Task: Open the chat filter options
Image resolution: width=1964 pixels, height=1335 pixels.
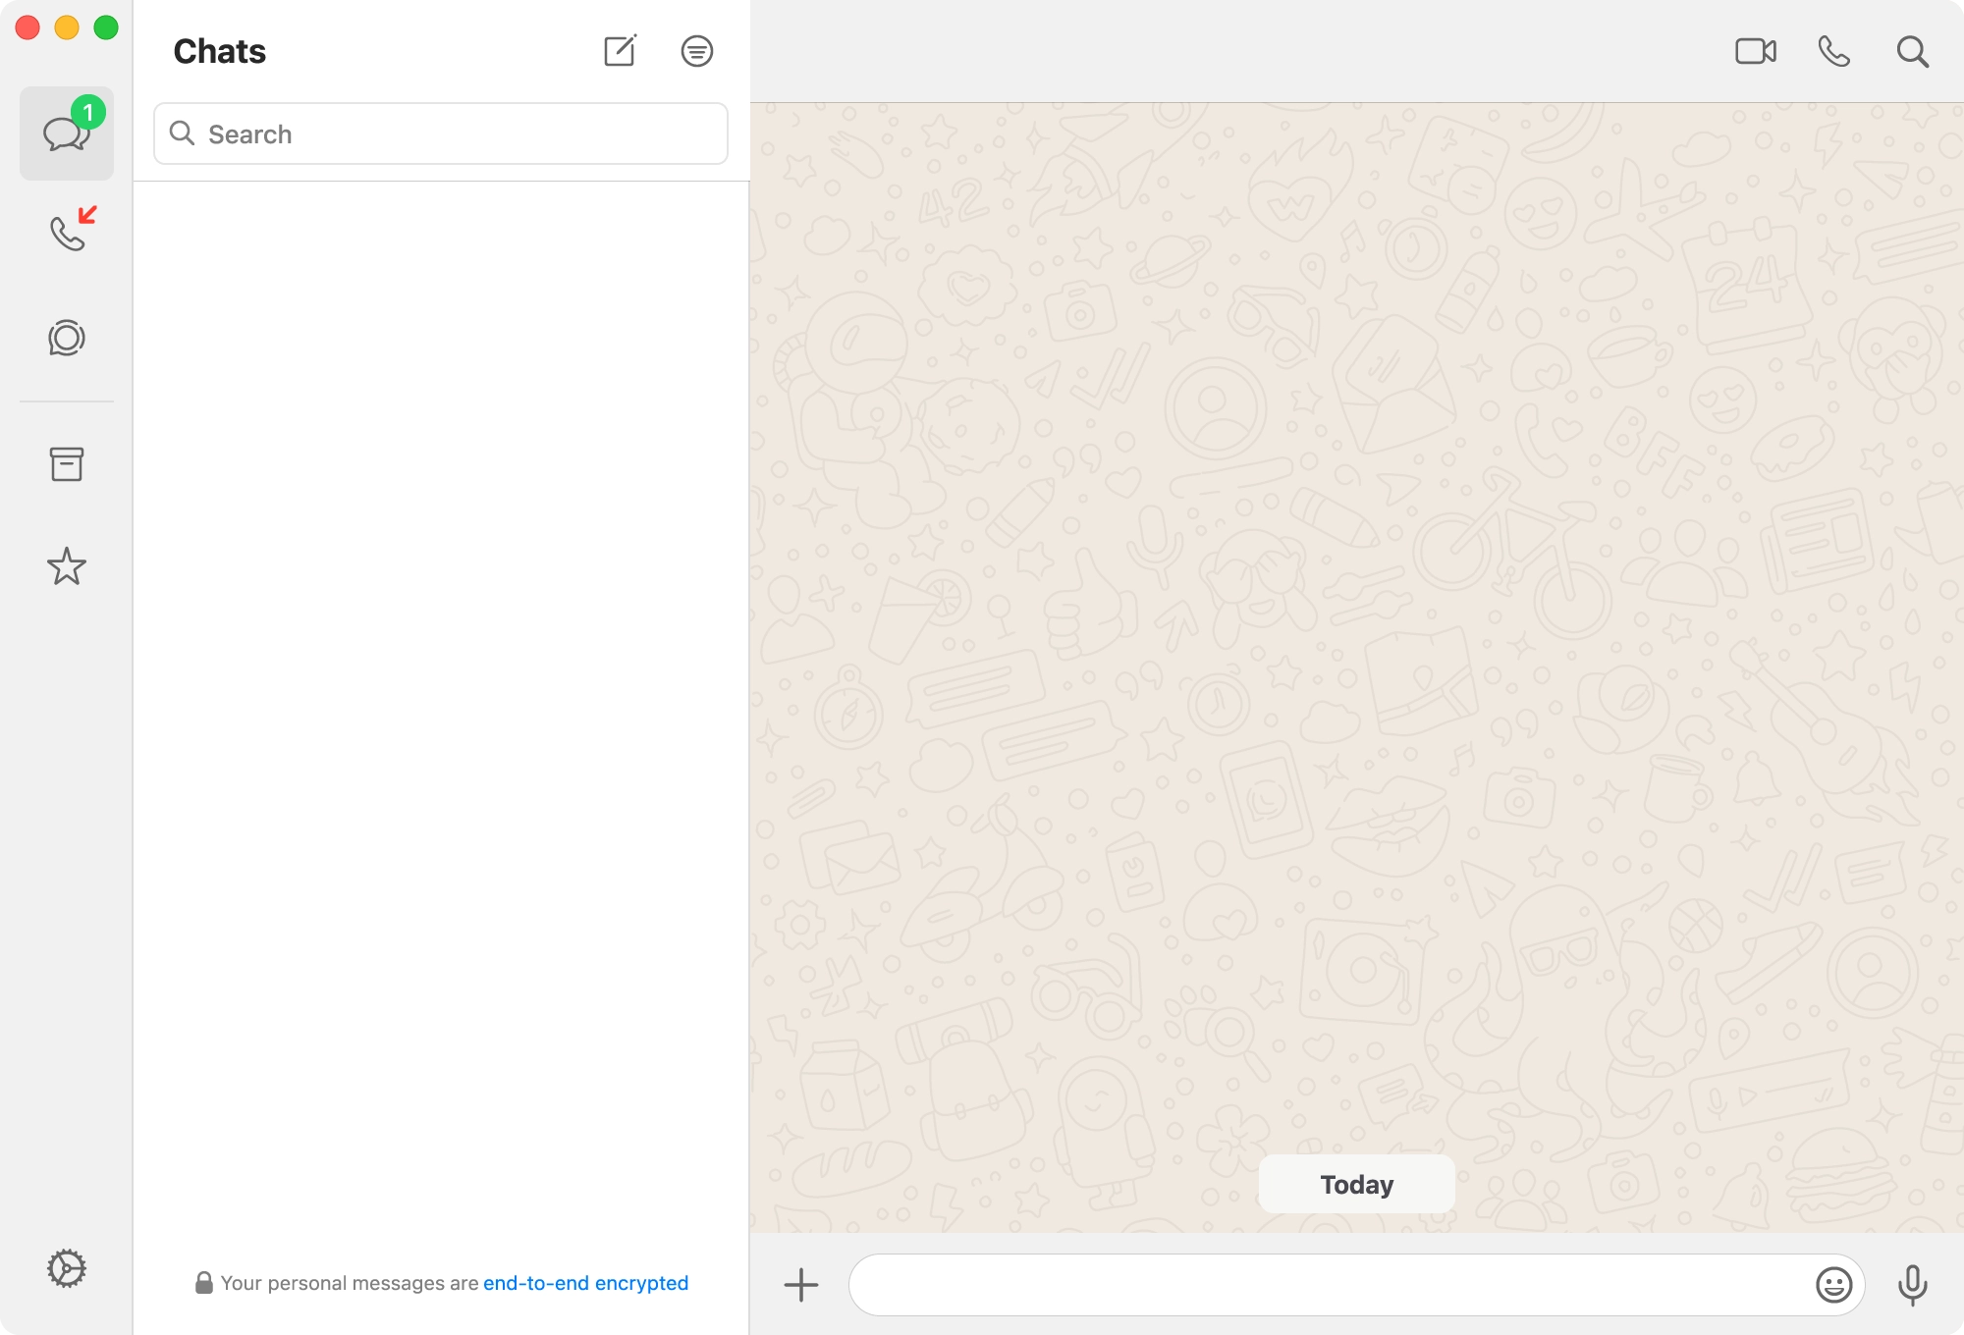Action: 697,51
